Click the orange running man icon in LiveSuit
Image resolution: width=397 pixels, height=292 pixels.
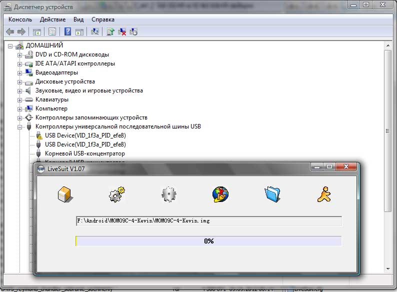coord(324,194)
